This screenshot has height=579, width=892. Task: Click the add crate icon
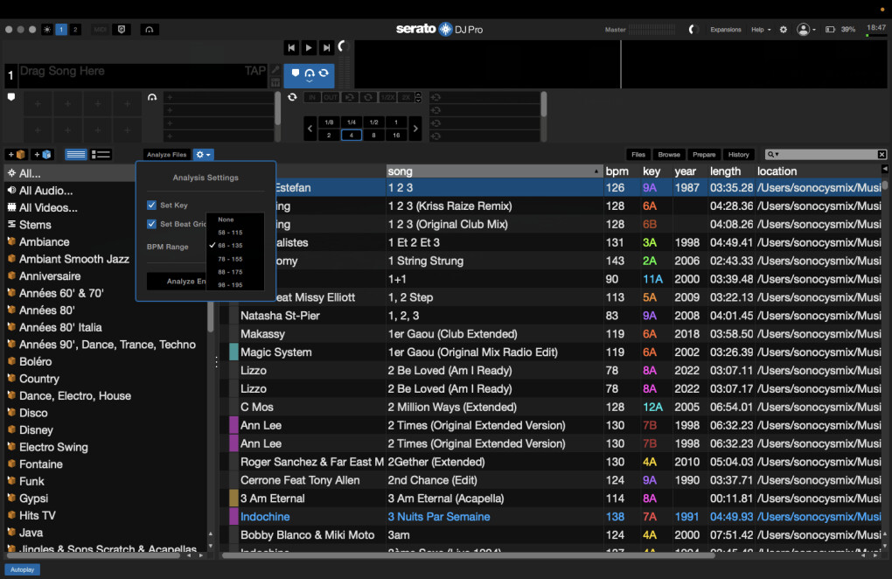coord(17,155)
